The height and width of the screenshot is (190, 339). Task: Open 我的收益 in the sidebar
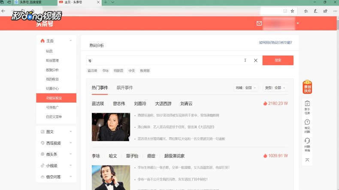[x=52, y=79]
